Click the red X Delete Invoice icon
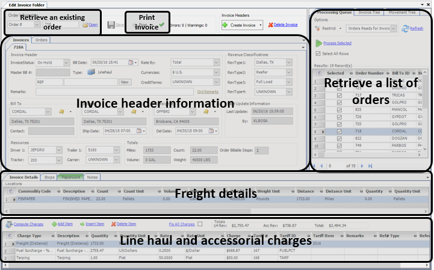 point(270,25)
